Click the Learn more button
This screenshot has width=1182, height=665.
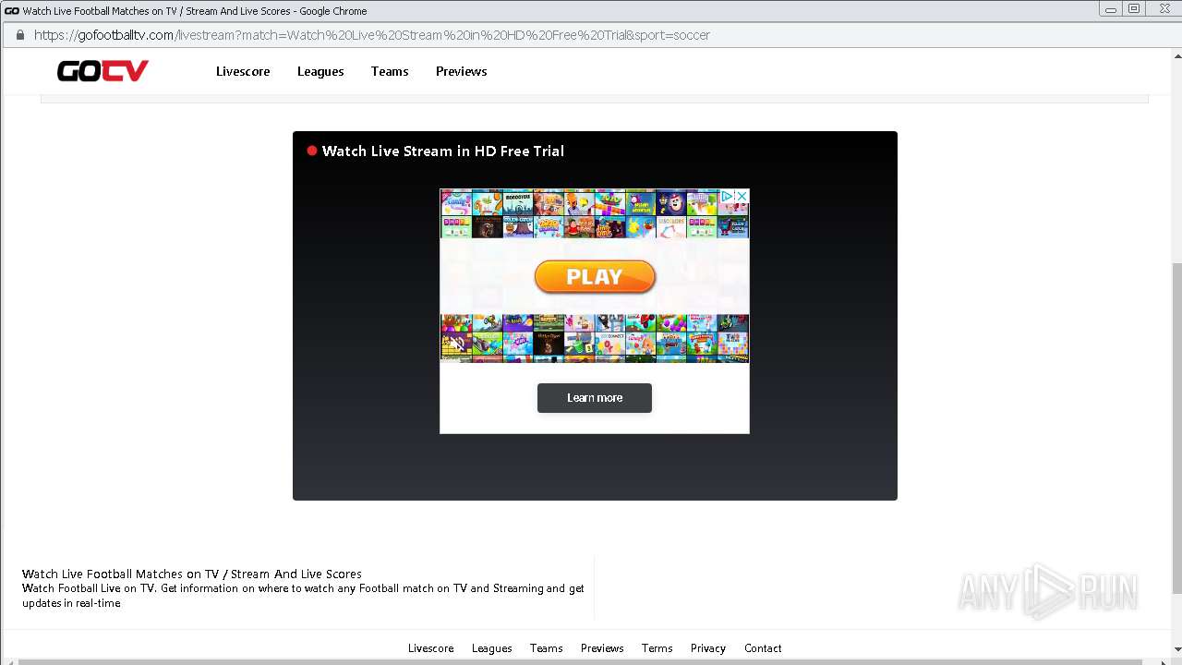click(x=595, y=398)
